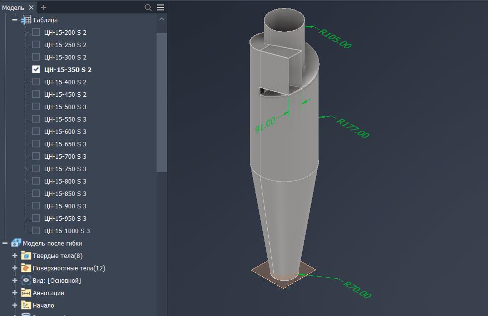Image resolution: width=488 pixels, height=316 pixels.
Task: Click the plus to add a browser tab
Action: click(43, 7)
